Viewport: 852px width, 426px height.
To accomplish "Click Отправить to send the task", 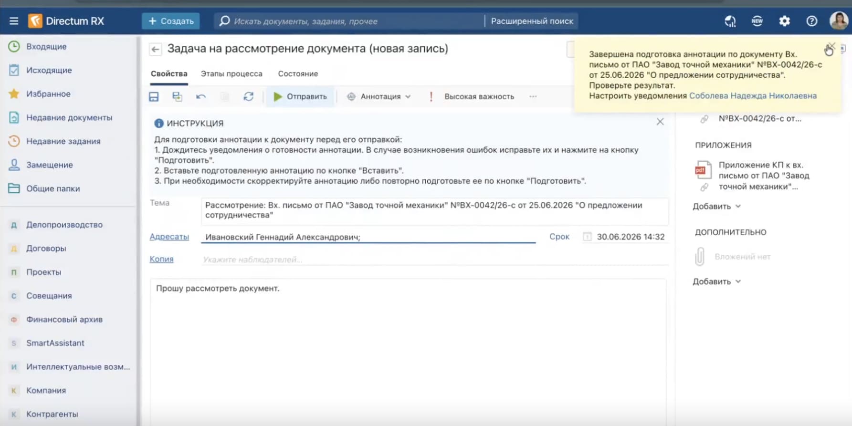I will tap(300, 97).
